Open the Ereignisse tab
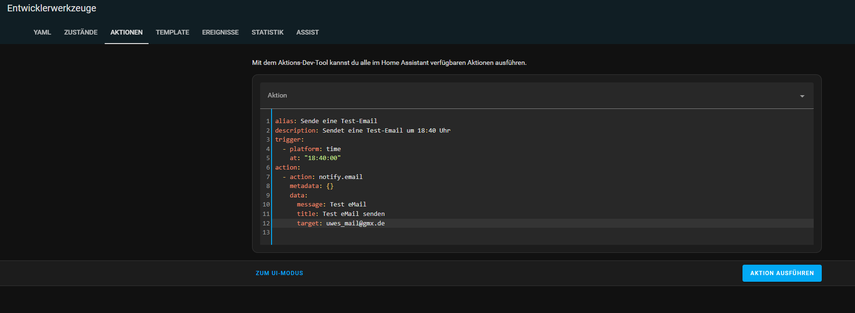This screenshot has width=855, height=313. (220, 32)
